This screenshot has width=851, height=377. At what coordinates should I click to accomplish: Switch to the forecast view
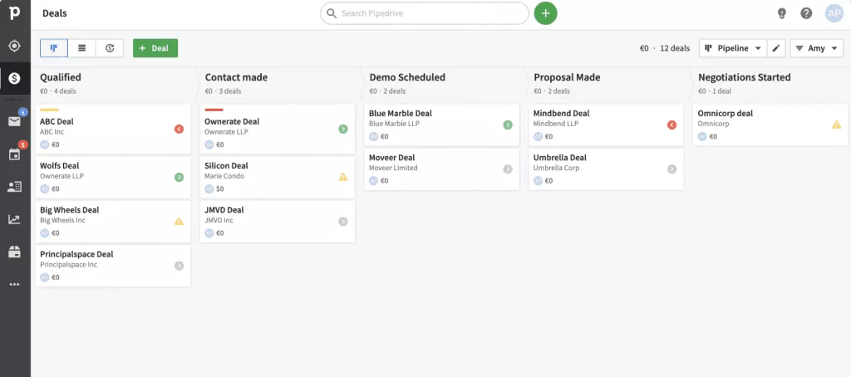tap(110, 48)
